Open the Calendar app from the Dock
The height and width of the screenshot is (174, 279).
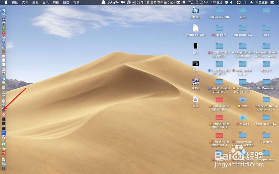point(4,56)
